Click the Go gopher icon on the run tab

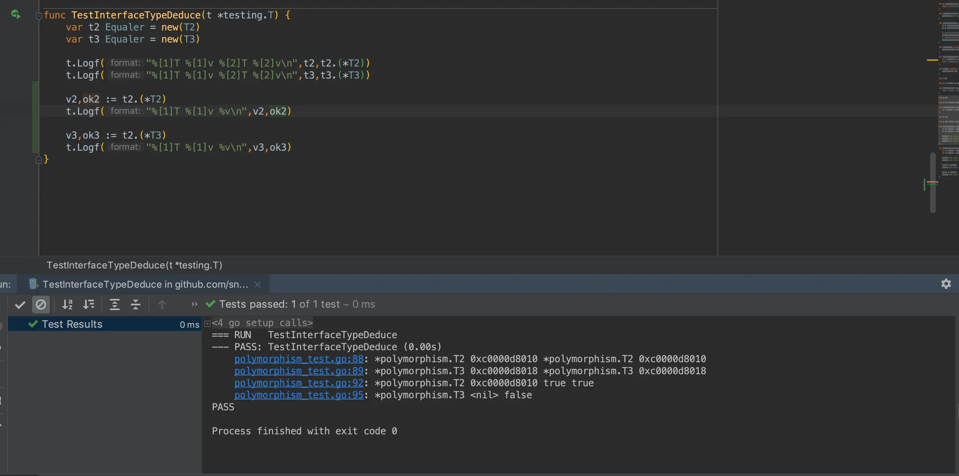[x=33, y=284]
